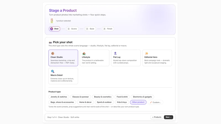
Task: Select the Clean Studio shot card
Action: tap(63, 58)
